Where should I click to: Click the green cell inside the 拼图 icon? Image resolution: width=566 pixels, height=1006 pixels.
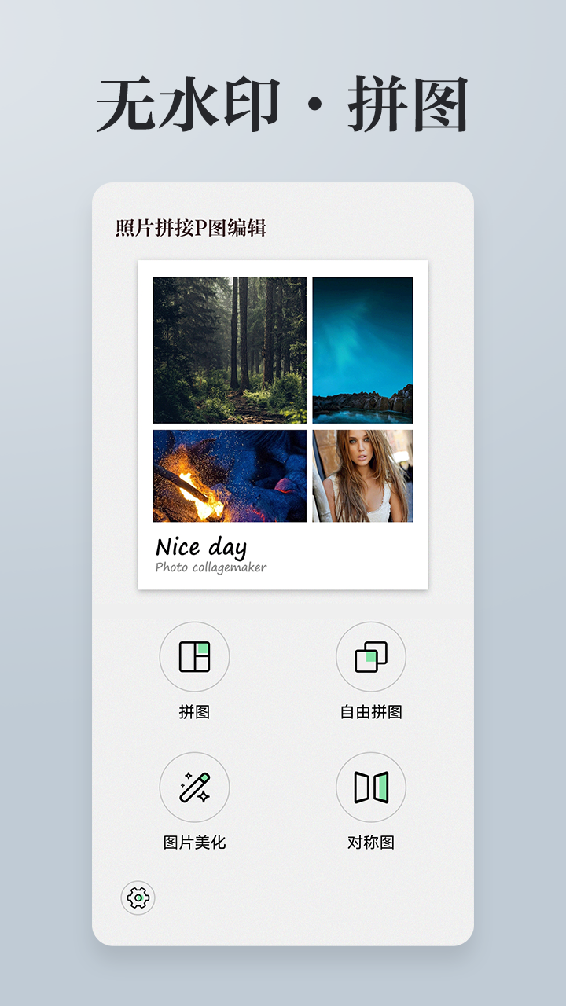click(x=202, y=648)
